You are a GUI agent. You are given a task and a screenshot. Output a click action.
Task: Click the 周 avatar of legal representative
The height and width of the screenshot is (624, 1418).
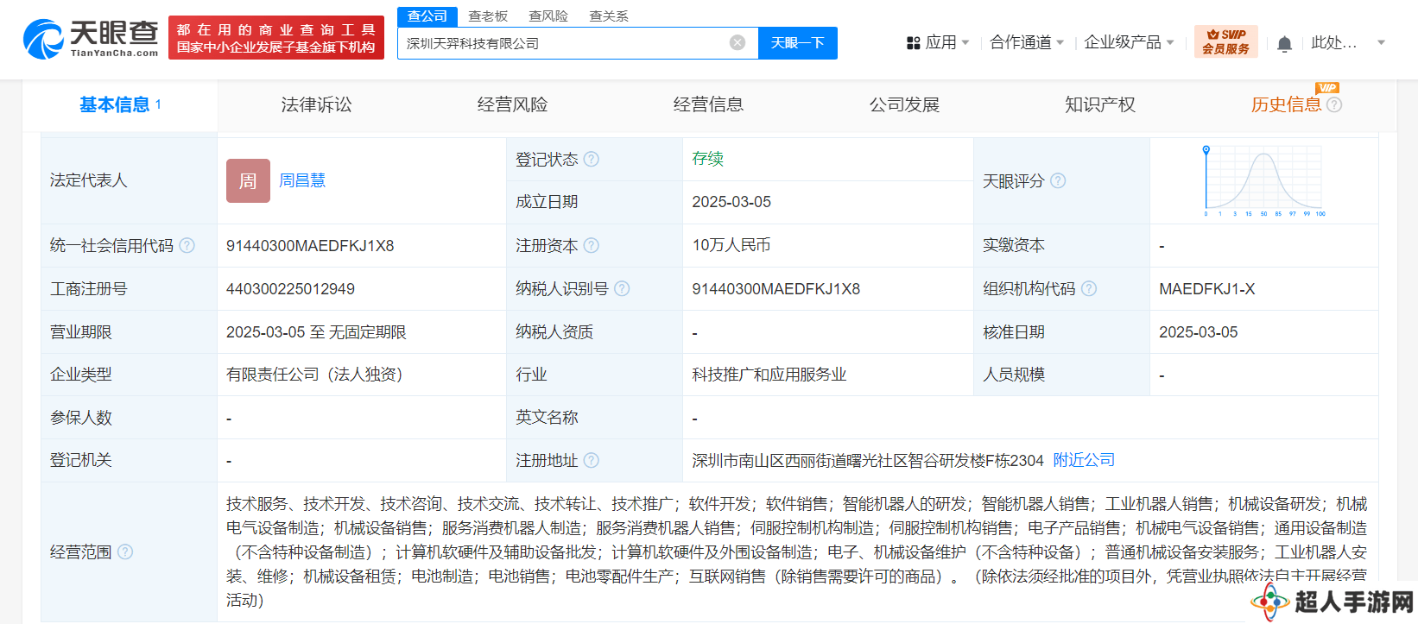coord(248,180)
